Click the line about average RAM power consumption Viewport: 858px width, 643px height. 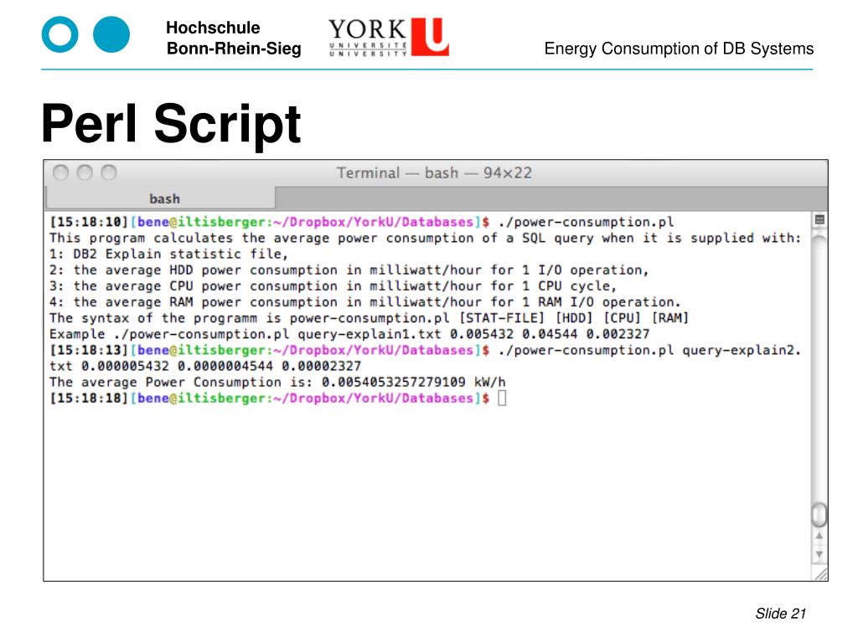pos(365,301)
